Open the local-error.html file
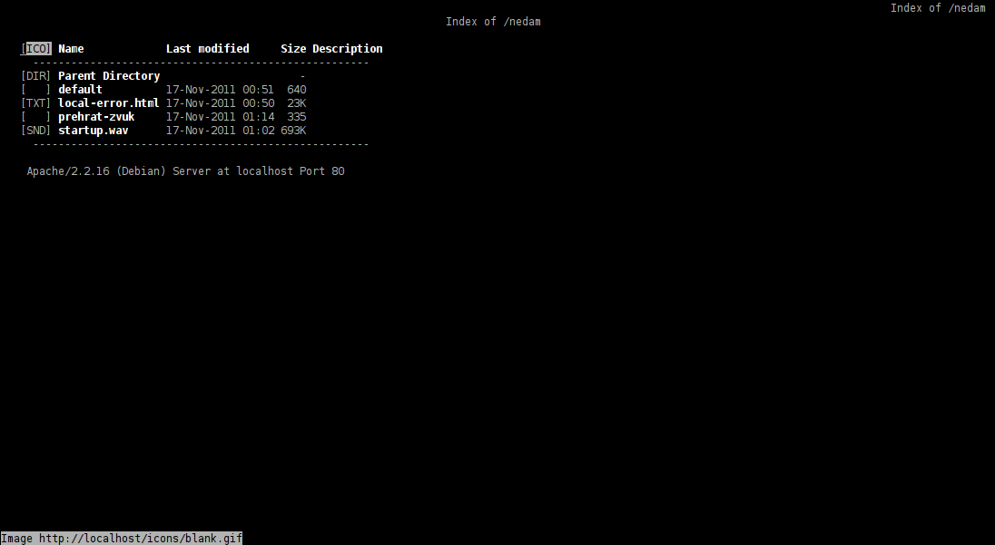The image size is (995, 545). pos(108,103)
